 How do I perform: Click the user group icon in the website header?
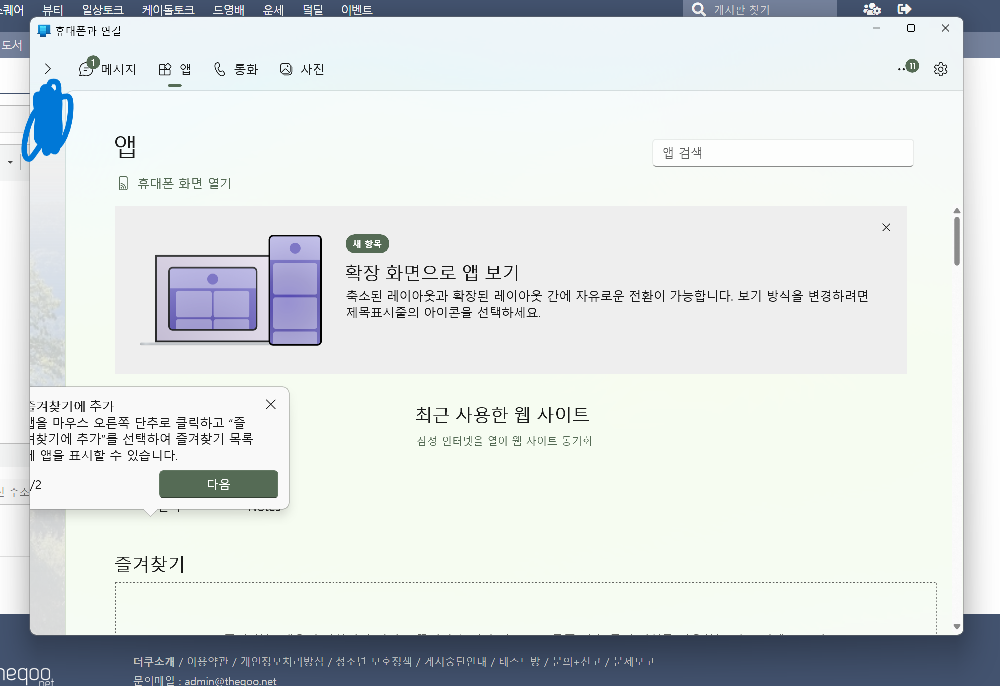[x=872, y=9]
